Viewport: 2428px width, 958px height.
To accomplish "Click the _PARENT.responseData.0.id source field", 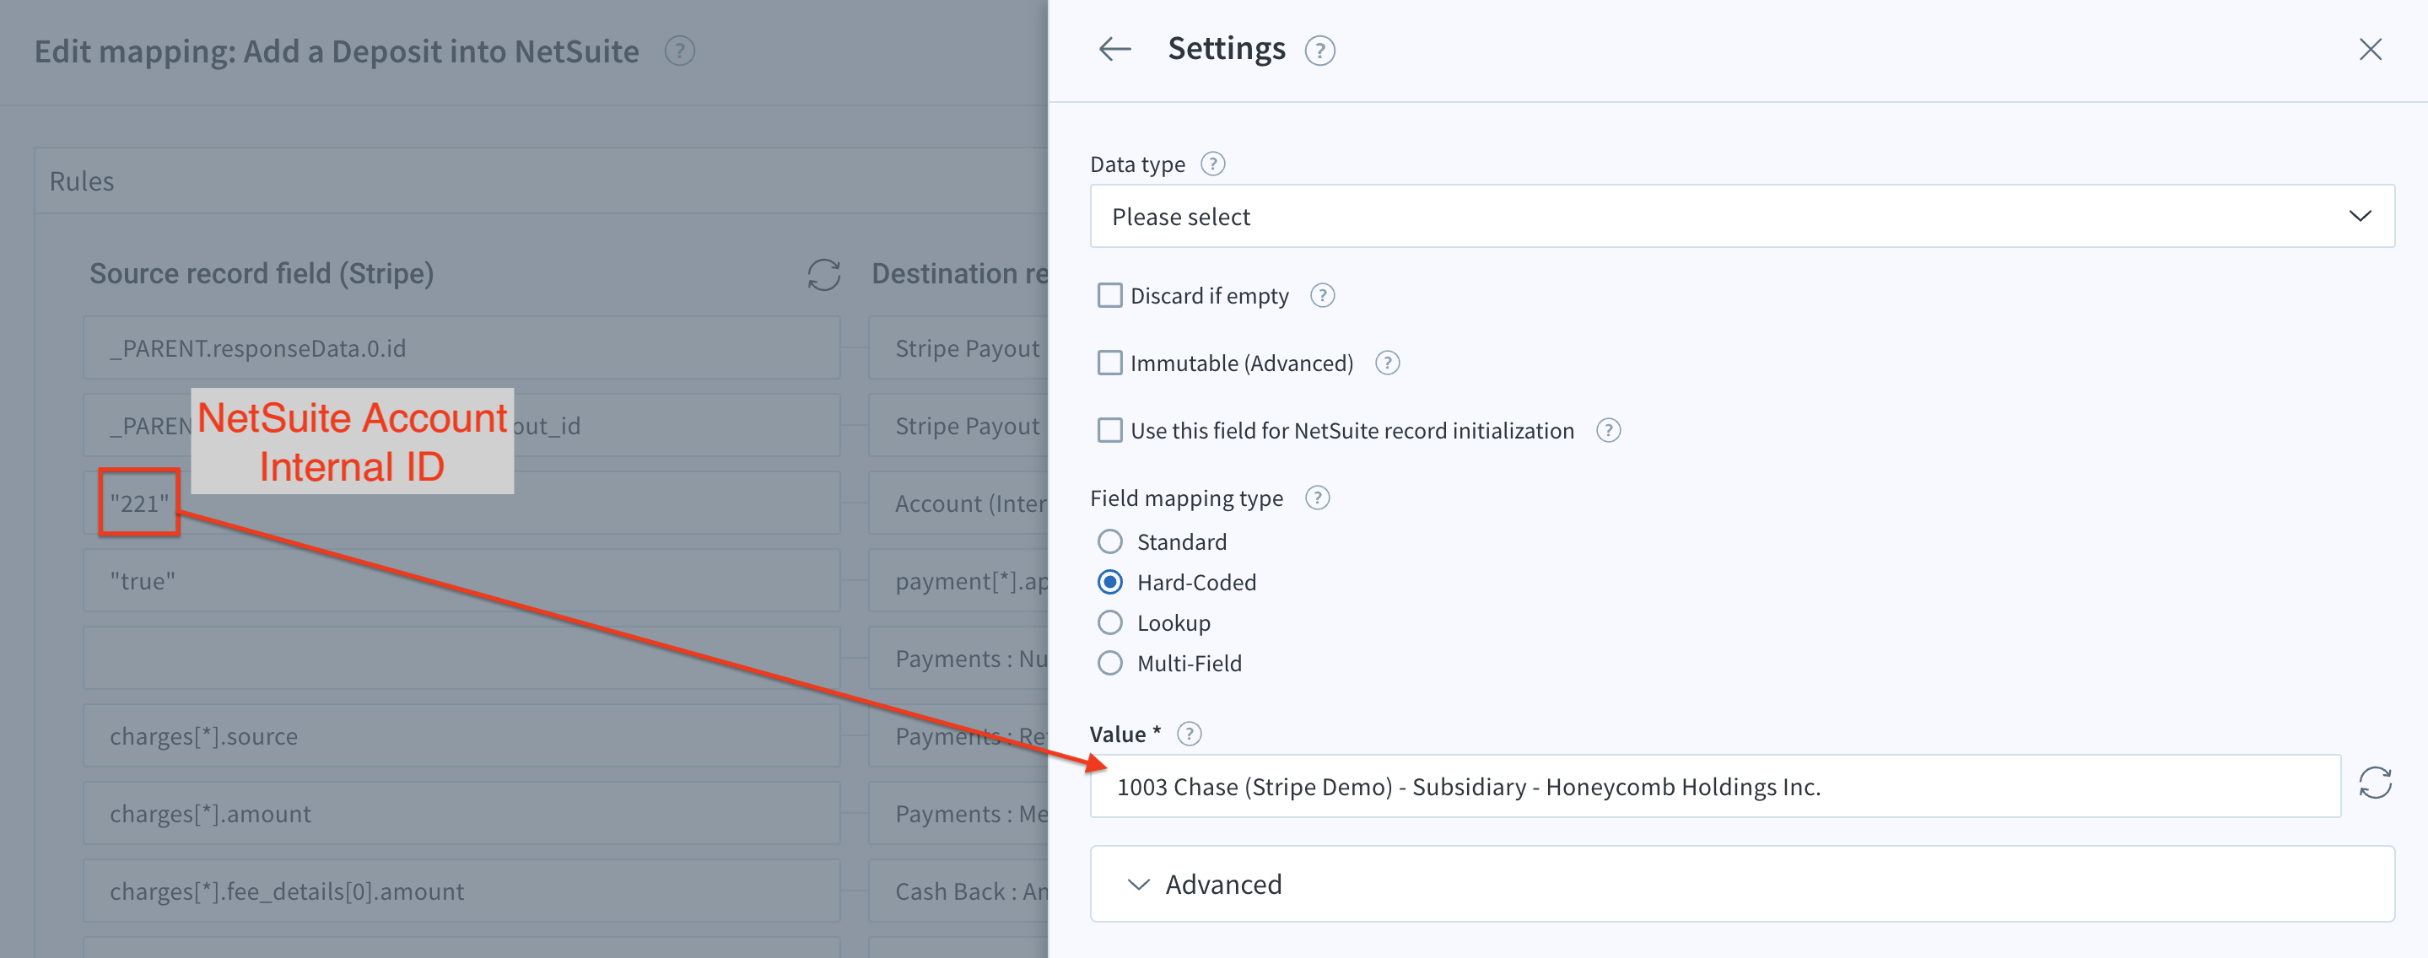I will (461, 347).
